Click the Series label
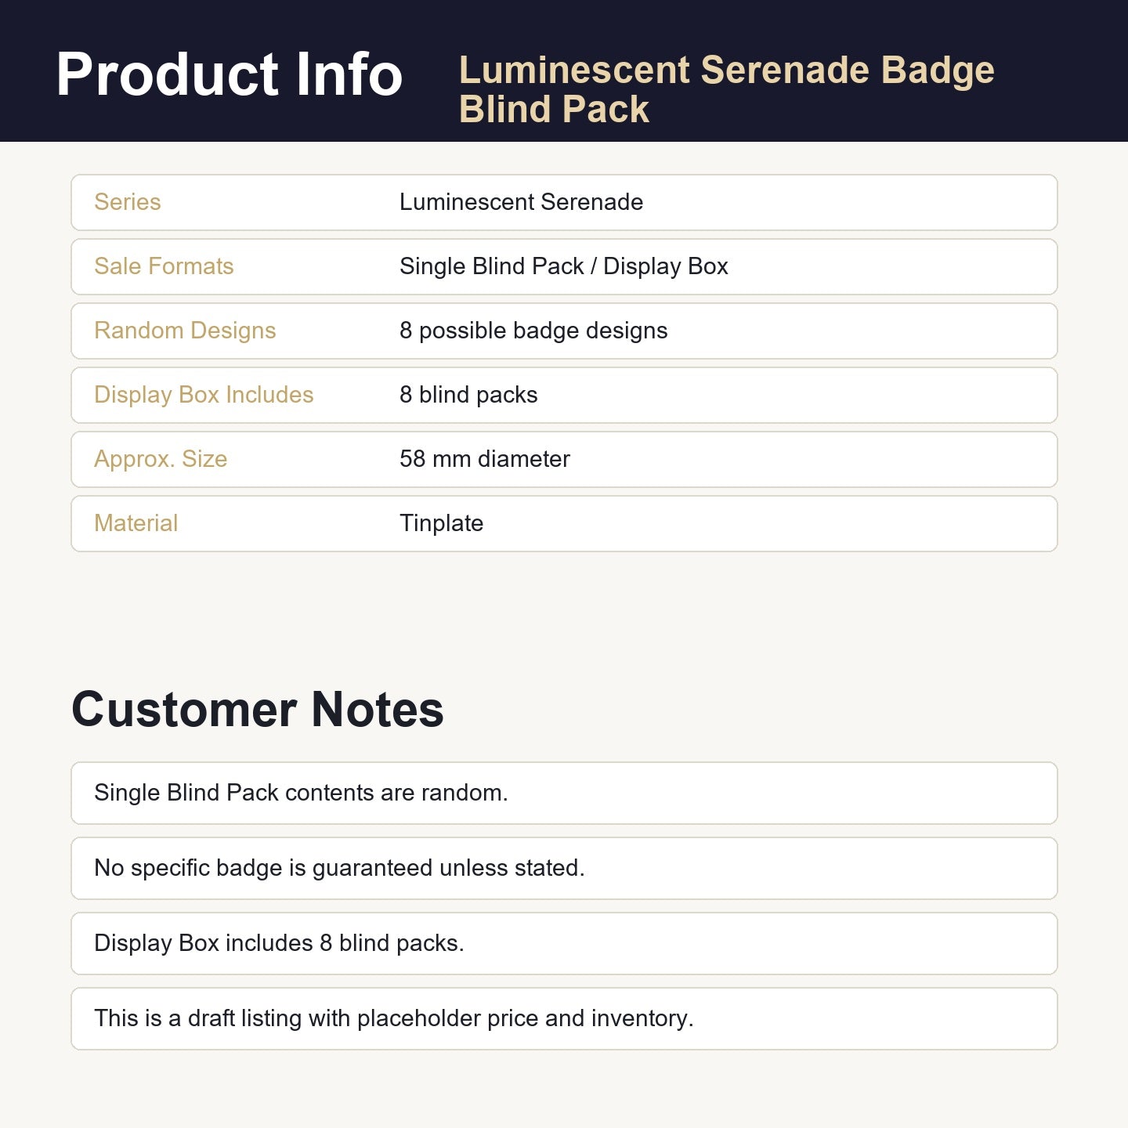The image size is (1128, 1128). pyautogui.click(x=128, y=202)
